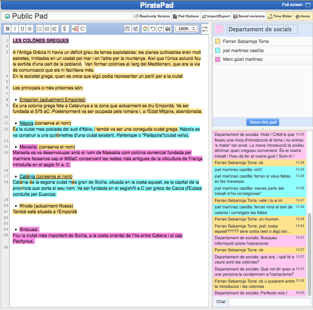Click the indent button
The height and width of the screenshot is (310, 313).
47,29
